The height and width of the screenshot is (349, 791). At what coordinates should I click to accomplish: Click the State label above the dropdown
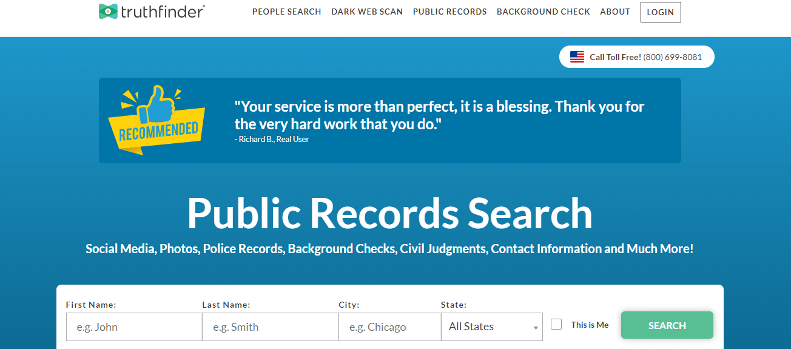coord(454,305)
